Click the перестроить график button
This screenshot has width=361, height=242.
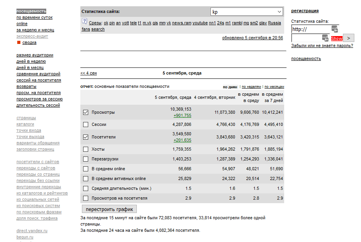point(109,209)
